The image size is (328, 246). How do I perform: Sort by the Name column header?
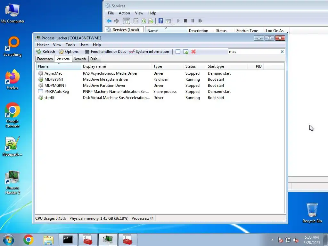[58, 66]
